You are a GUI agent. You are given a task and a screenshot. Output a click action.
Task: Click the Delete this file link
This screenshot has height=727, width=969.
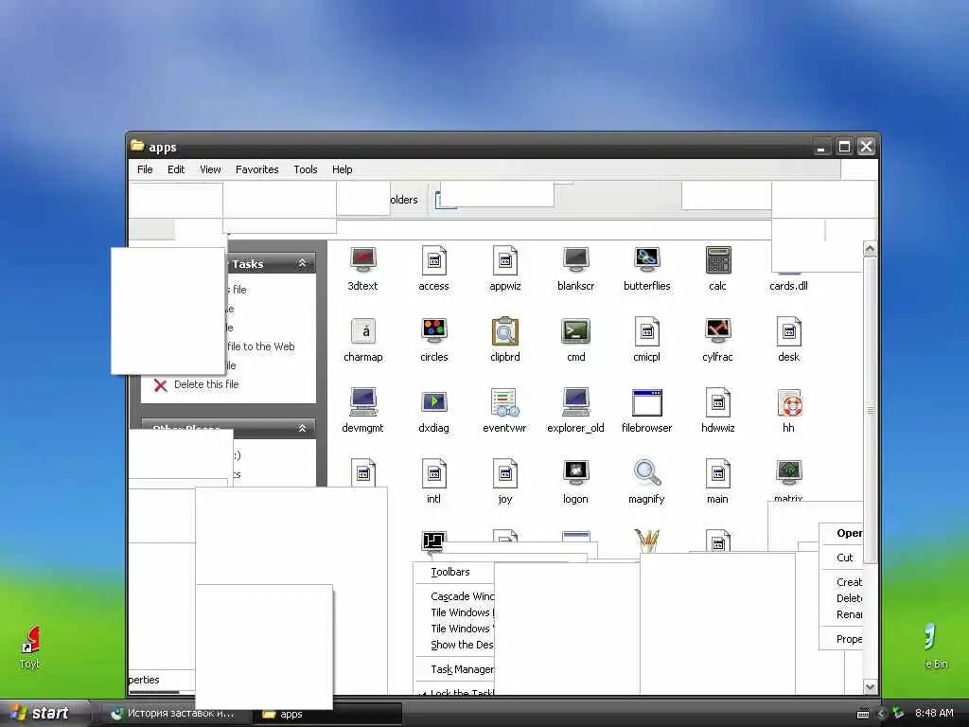[206, 384]
